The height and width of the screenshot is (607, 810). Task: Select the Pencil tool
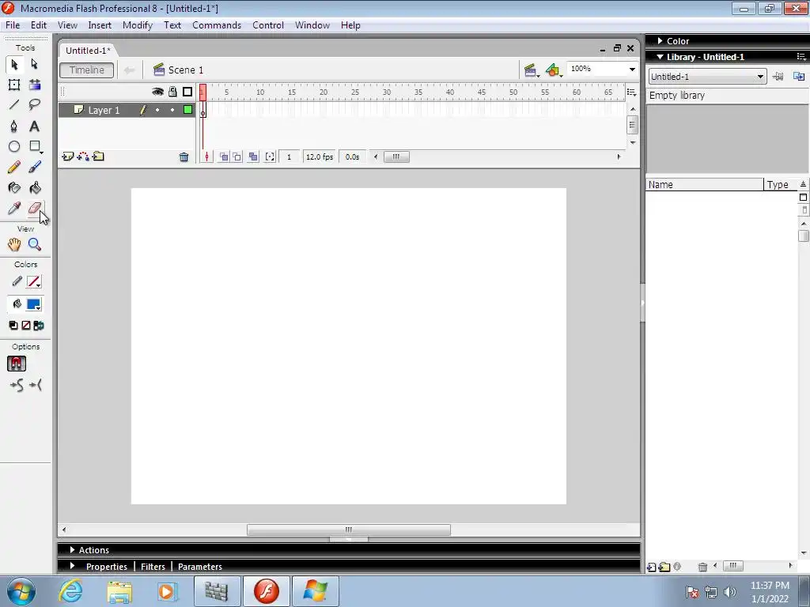(x=14, y=168)
